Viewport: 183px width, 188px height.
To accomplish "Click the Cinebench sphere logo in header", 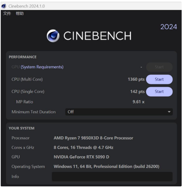I will (53, 36).
